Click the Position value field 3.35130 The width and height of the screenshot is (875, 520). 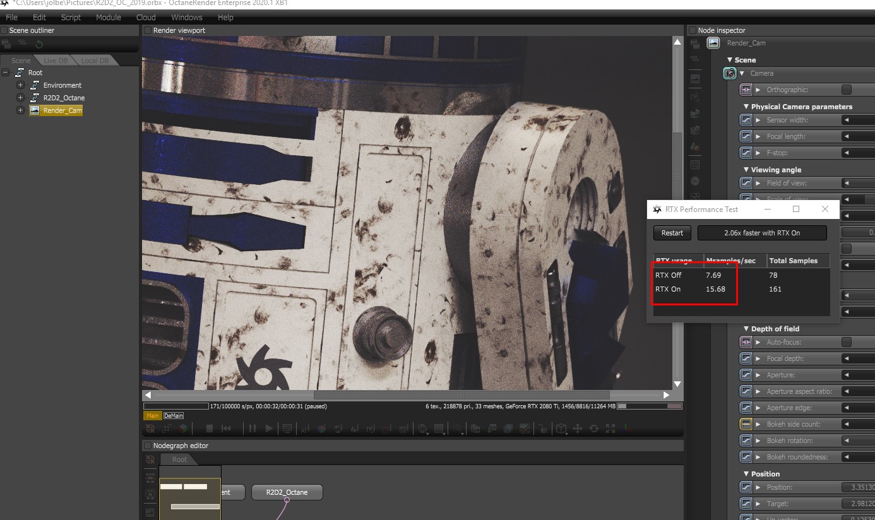click(859, 487)
